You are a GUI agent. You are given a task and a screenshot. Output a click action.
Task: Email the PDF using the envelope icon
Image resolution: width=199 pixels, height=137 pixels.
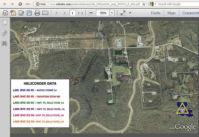(45, 13)
